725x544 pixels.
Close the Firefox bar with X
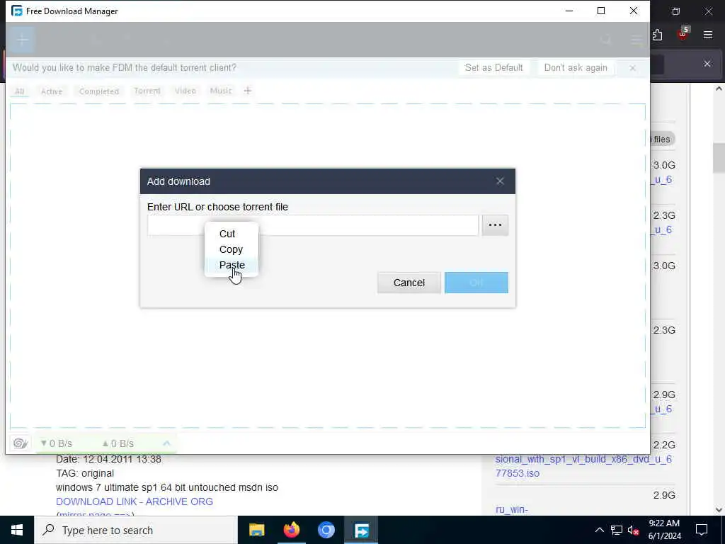pyautogui.click(x=707, y=64)
